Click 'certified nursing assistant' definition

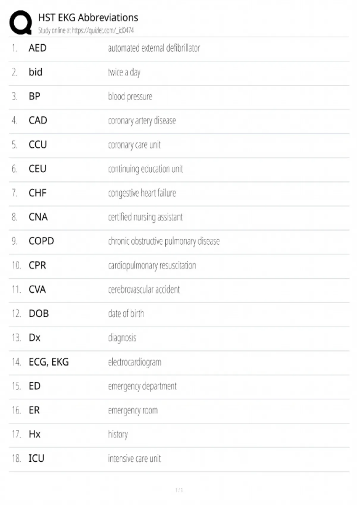(145, 217)
